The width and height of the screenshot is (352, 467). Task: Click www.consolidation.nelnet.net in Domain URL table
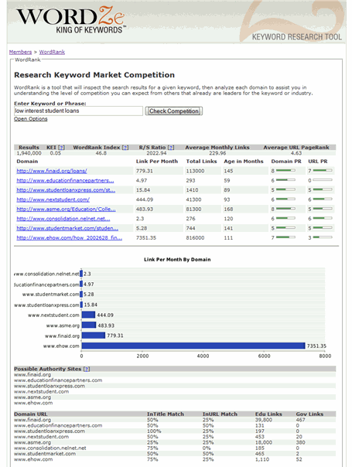pos(50,448)
